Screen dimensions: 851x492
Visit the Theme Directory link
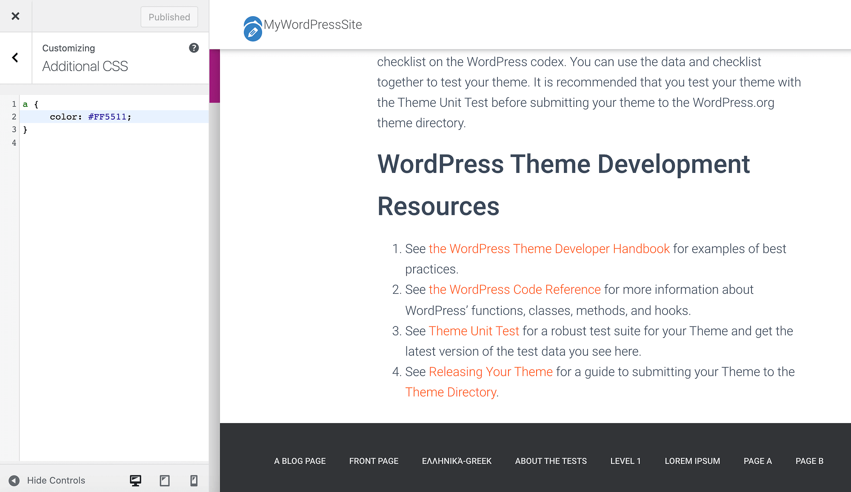451,392
